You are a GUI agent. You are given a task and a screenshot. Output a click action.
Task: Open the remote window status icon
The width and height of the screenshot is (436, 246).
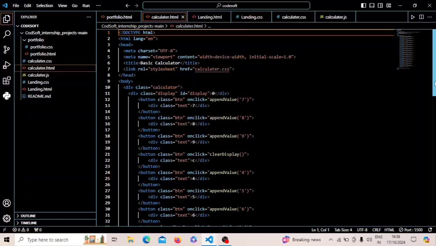(x=4, y=230)
